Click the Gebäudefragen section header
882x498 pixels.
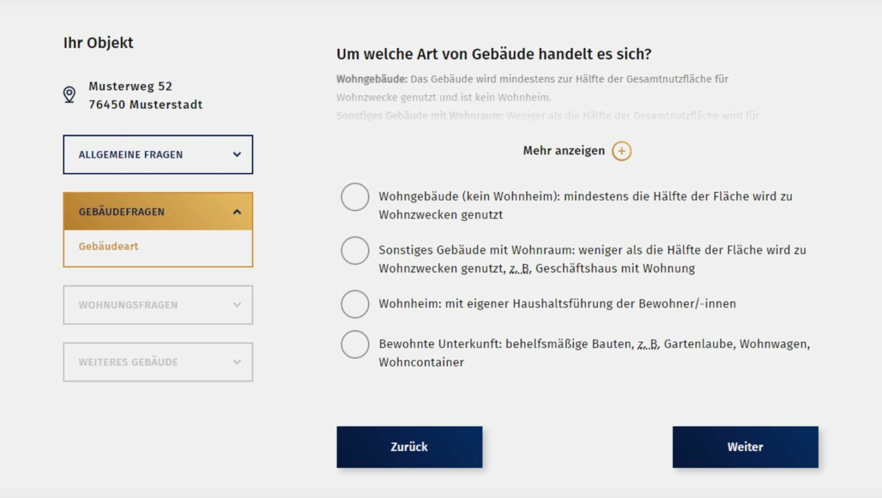[x=158, y=212]
